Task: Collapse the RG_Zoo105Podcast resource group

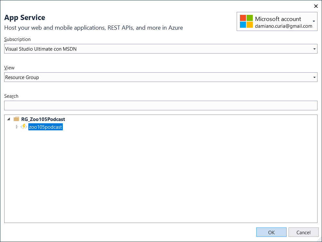Action: click(8, 119)
